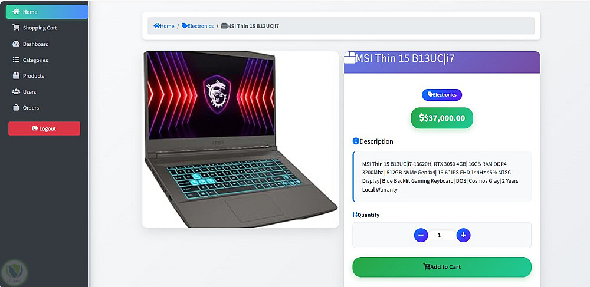This screenshot has width=590, height=287.
Task: Log out using the red Logout button
Action: [x=44, y=128]
